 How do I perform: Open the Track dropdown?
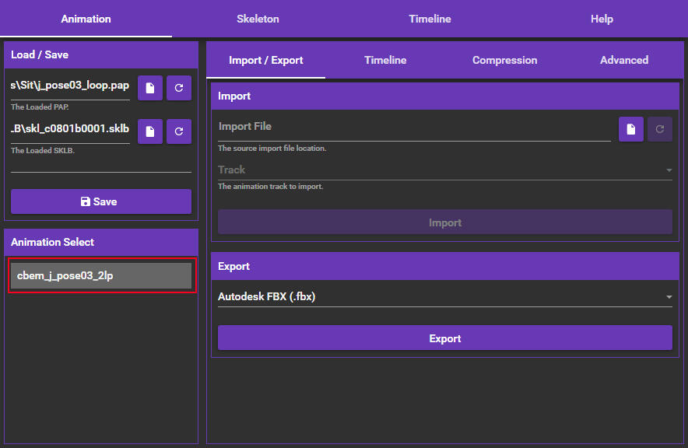pos(444,170)
